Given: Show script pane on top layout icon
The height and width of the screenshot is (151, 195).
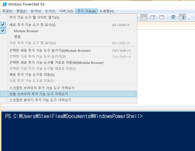Looking at the screenshot, I should tap(144, 17).
